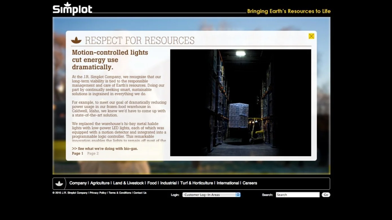Open the Contact Us link
Screen dimensions: 392x220
[140, 193]
